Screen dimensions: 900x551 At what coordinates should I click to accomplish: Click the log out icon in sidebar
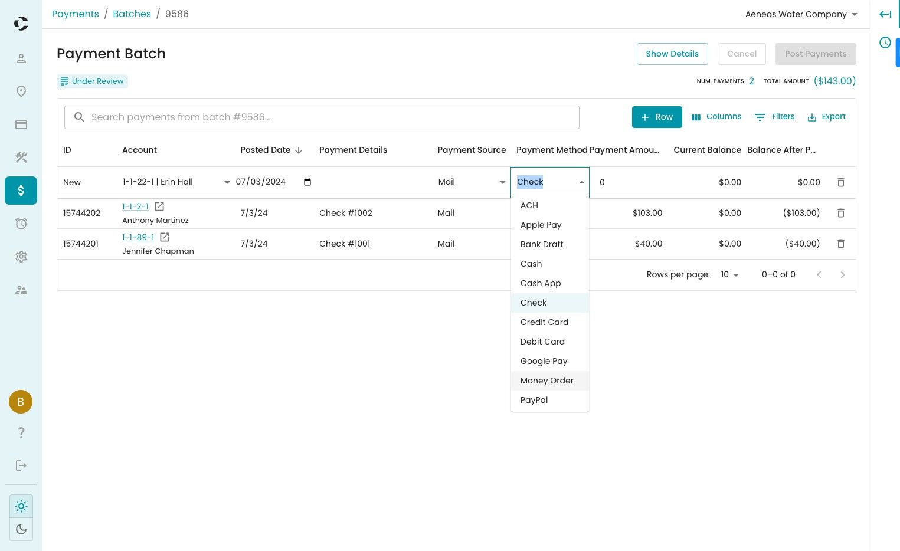click(x=21, y=465)
